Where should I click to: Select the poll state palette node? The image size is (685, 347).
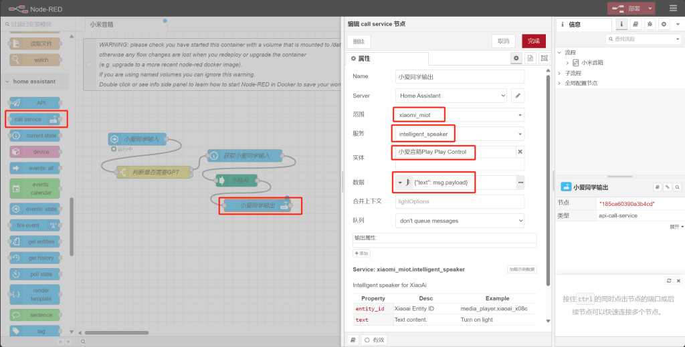coord(35,274)
